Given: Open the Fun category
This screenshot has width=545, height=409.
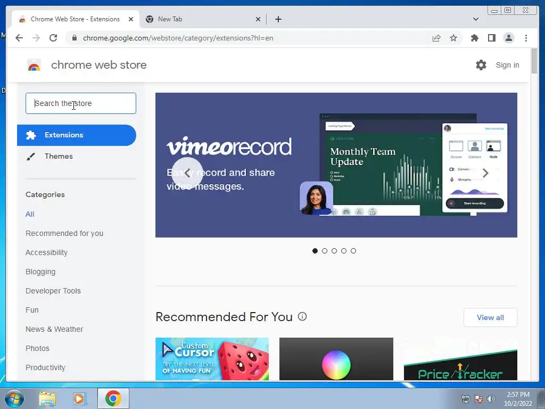Looking at the screenshot, I should [x=32, y=310].
